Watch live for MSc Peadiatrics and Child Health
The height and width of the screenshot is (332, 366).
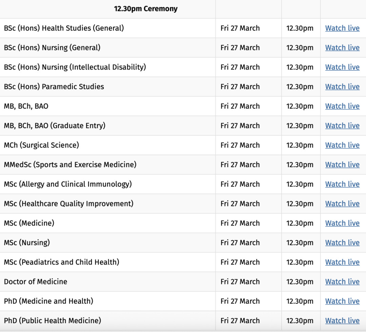click(x=342, y=262)
